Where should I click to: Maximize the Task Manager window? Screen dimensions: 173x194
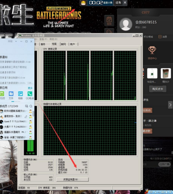[137, 36]
